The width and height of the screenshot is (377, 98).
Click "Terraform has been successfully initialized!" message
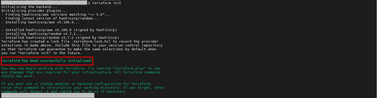click(x=47, y=61)
